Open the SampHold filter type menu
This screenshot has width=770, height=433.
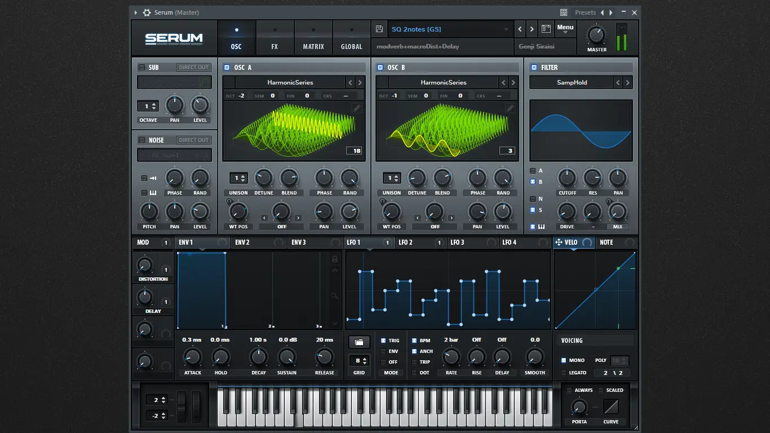pyautogui.click(x=572, y=82)
